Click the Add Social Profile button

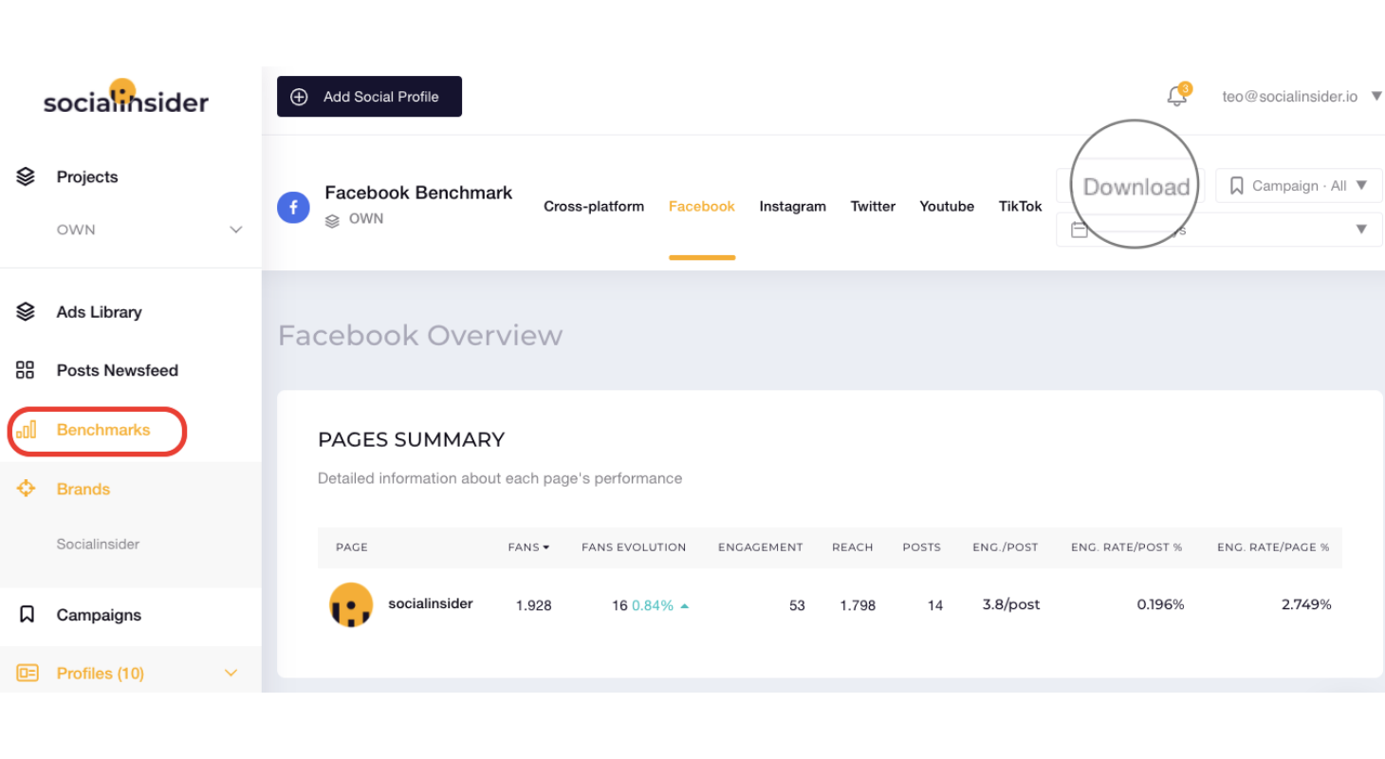tap(369, 97)
